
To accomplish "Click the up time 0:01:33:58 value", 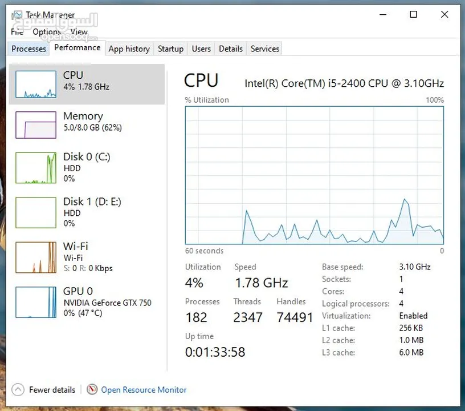I will click(215, 352).
